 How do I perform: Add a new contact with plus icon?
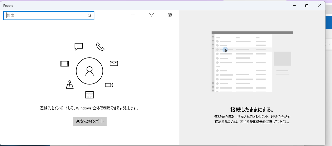pos(133,15)
